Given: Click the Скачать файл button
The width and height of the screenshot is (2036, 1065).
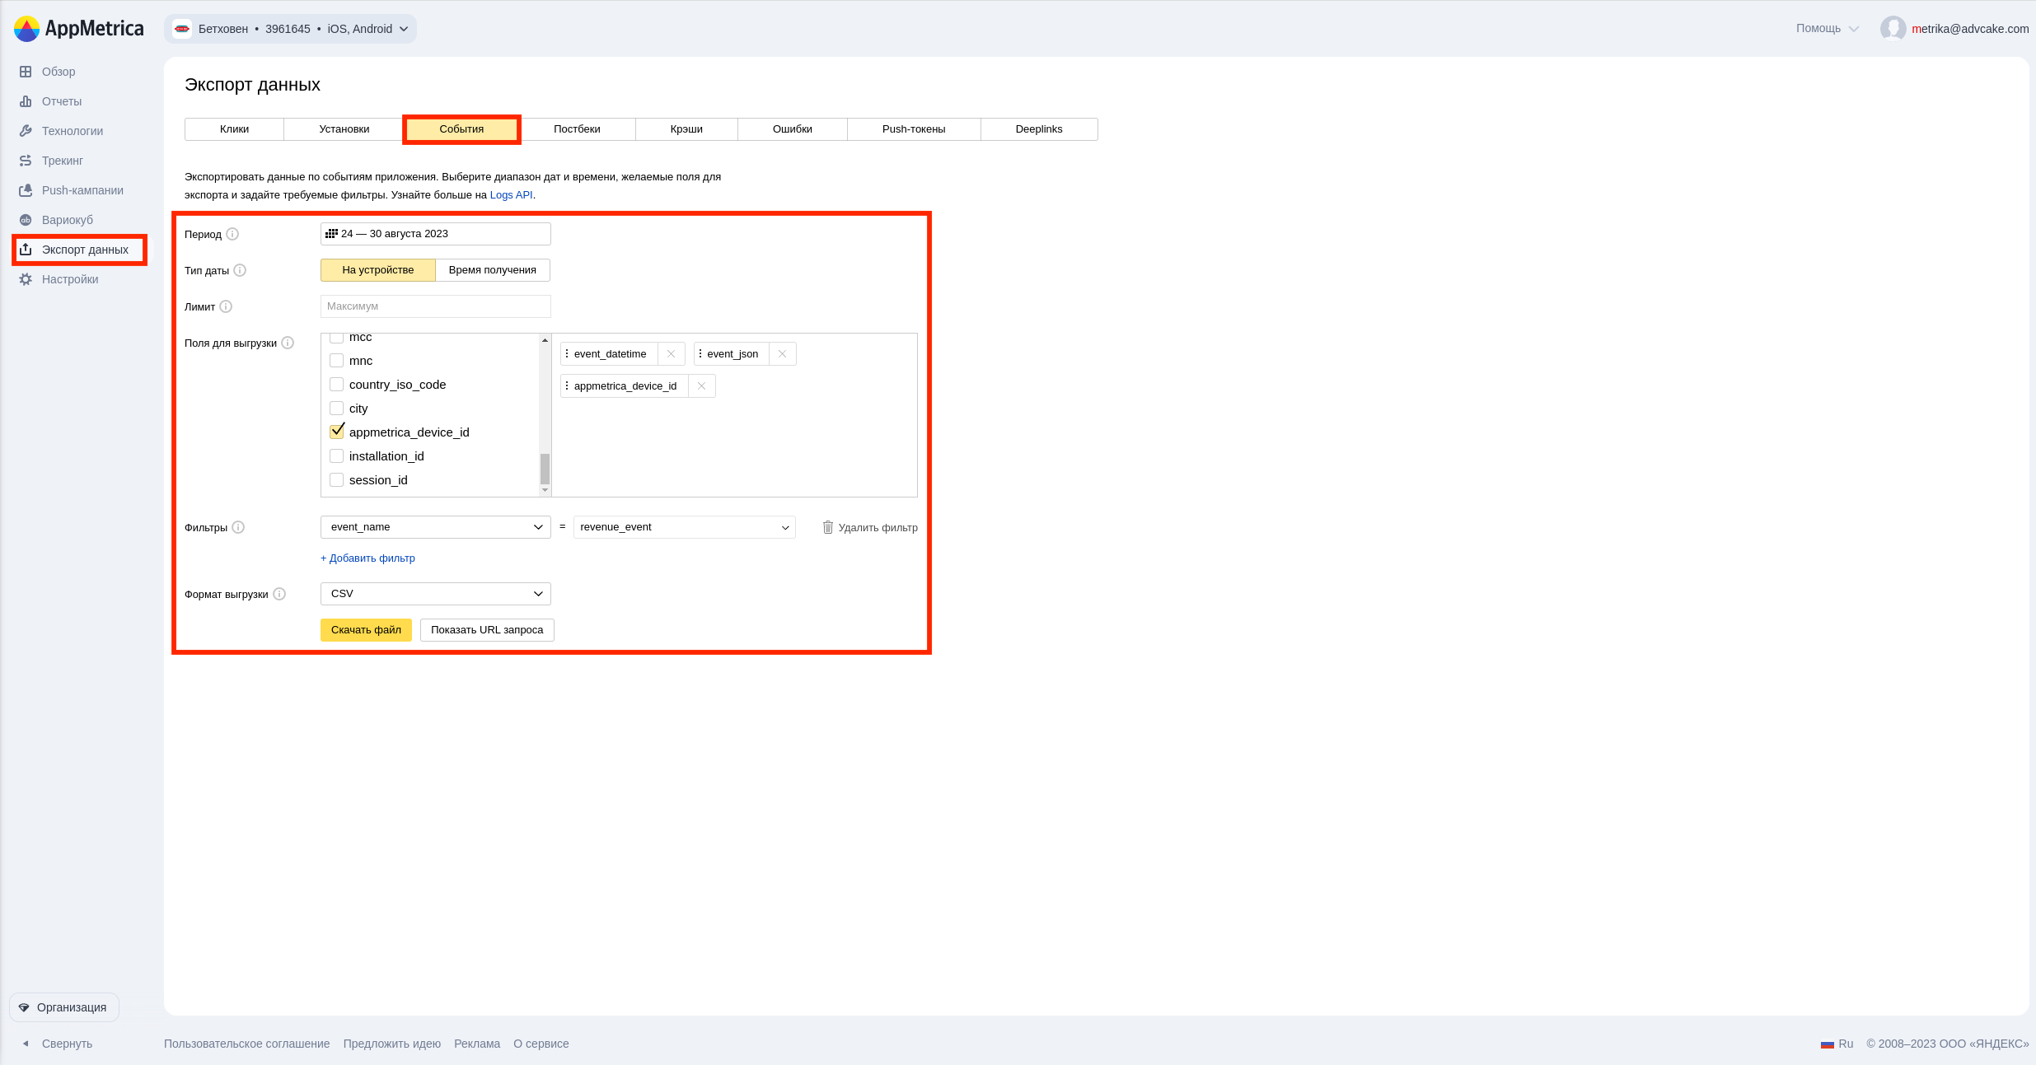Looking at the screenshot, I should pyautogui.click(x=366, y=630).
